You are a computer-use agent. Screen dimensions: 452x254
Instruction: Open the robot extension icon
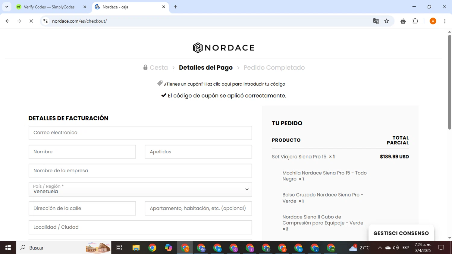click(x=403, y=21)
